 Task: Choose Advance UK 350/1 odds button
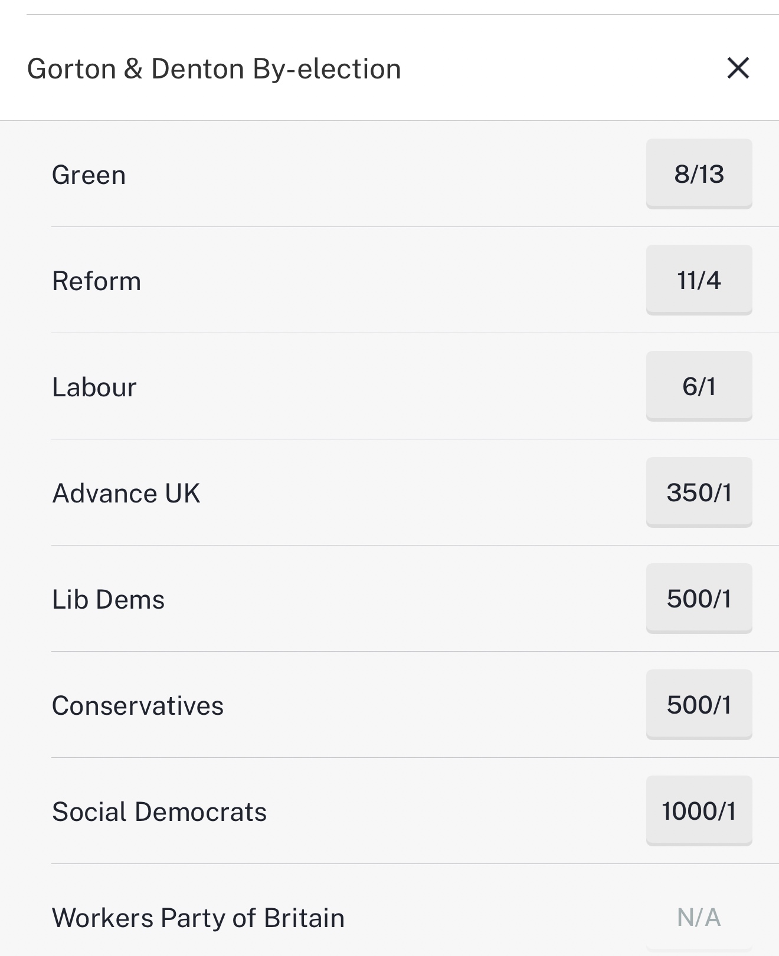pos(699,492)
